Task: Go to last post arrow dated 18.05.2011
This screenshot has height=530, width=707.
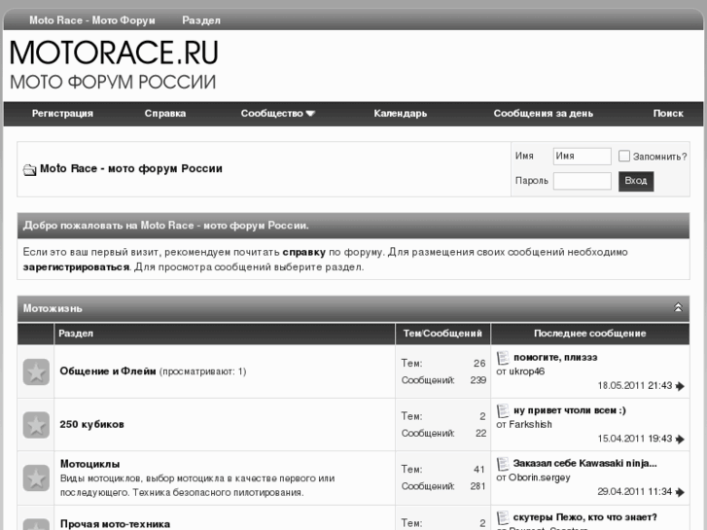Action: pyautogui.click(x=680, y=386)
